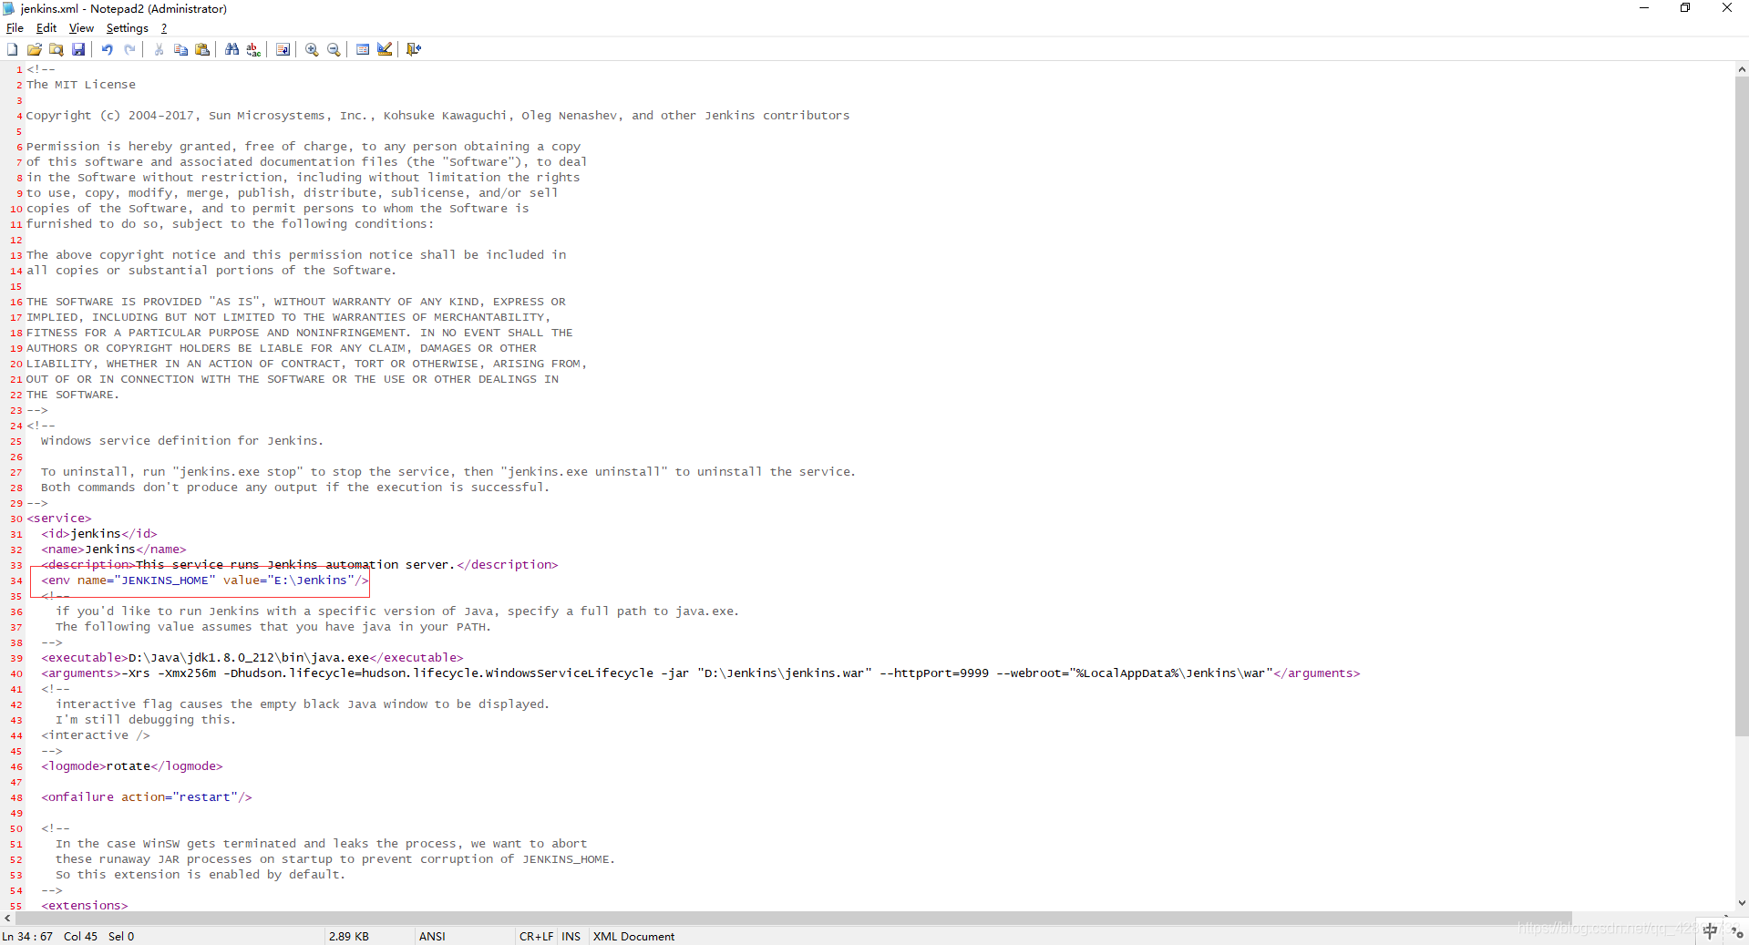1749x945 pixels.
Task: Click the JENKINS_HOME env line text
Action: [205, 580]
